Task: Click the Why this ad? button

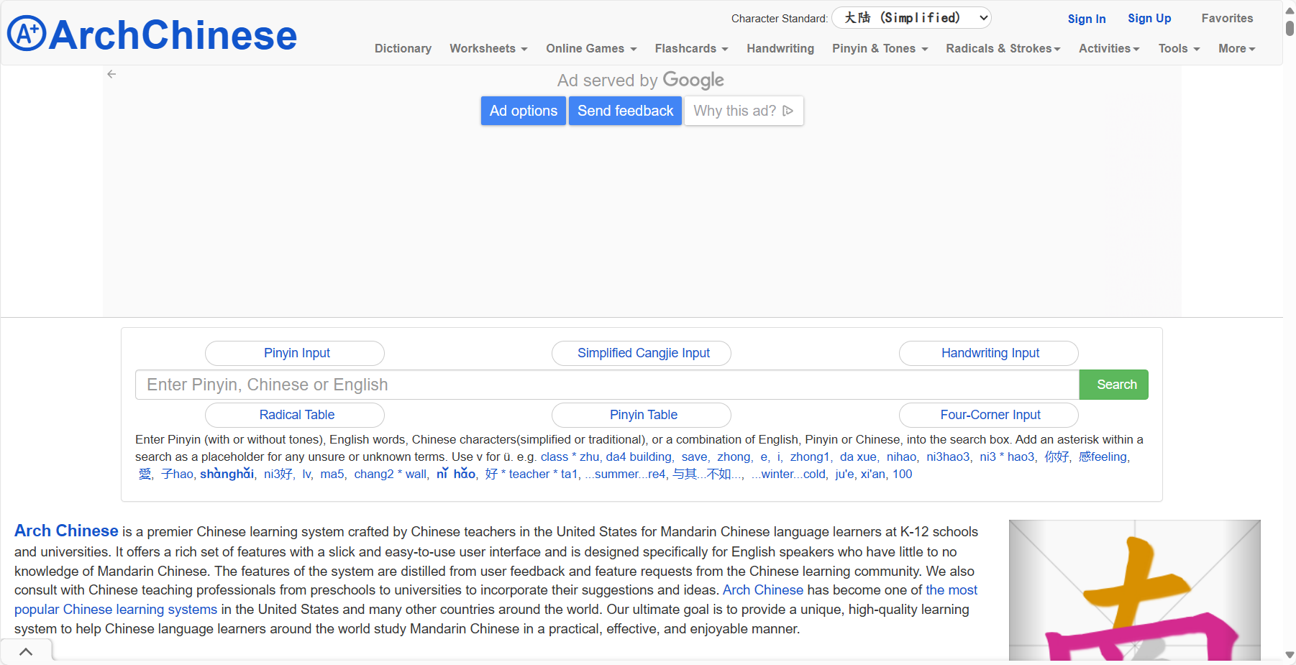Action: 744,111
